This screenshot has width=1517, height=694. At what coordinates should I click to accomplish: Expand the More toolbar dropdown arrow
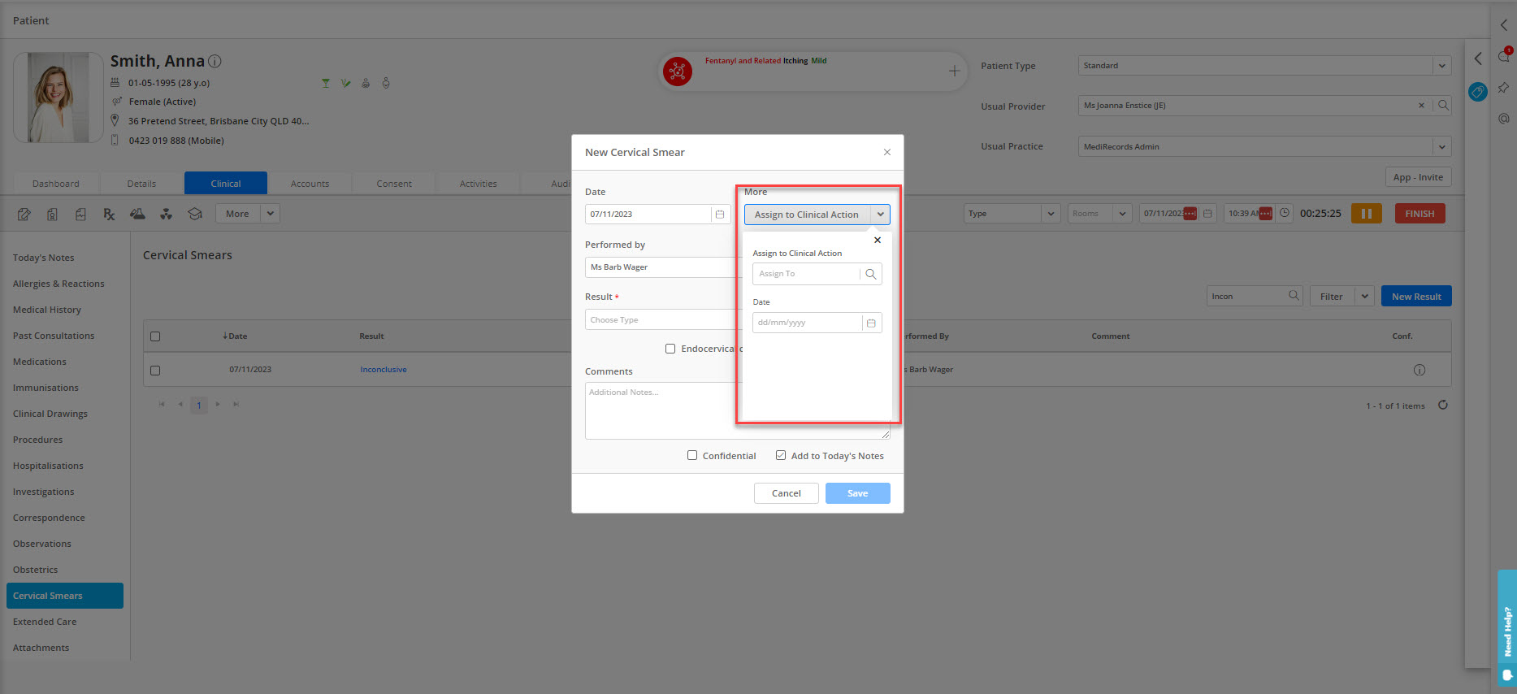[x=271, y=214]
